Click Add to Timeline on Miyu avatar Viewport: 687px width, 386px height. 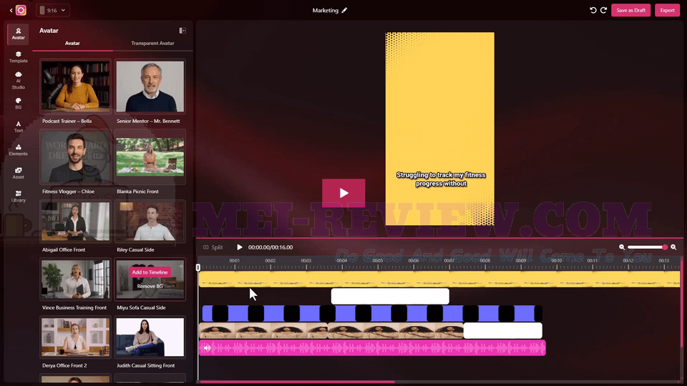[x=150, y=272]
